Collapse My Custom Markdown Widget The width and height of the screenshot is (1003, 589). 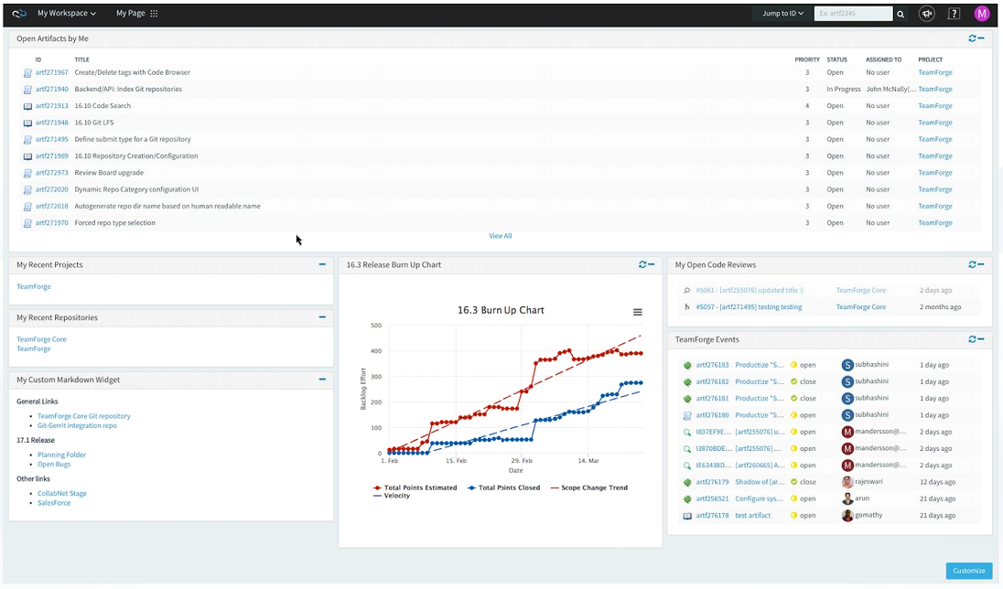[322, 380]
